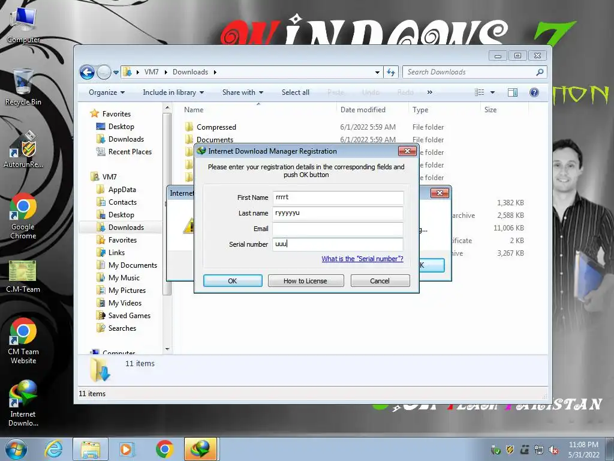Select AutorunRe... desktop shortcut
The height and width of the screenshot is (461, 614).
[x=23, y=149]
